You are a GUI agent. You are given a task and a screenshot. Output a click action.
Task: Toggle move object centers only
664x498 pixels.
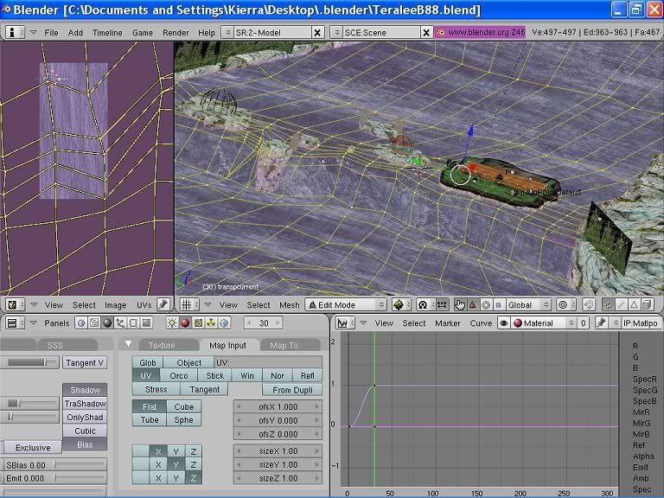pyautogui.click(x=442, y=304)
